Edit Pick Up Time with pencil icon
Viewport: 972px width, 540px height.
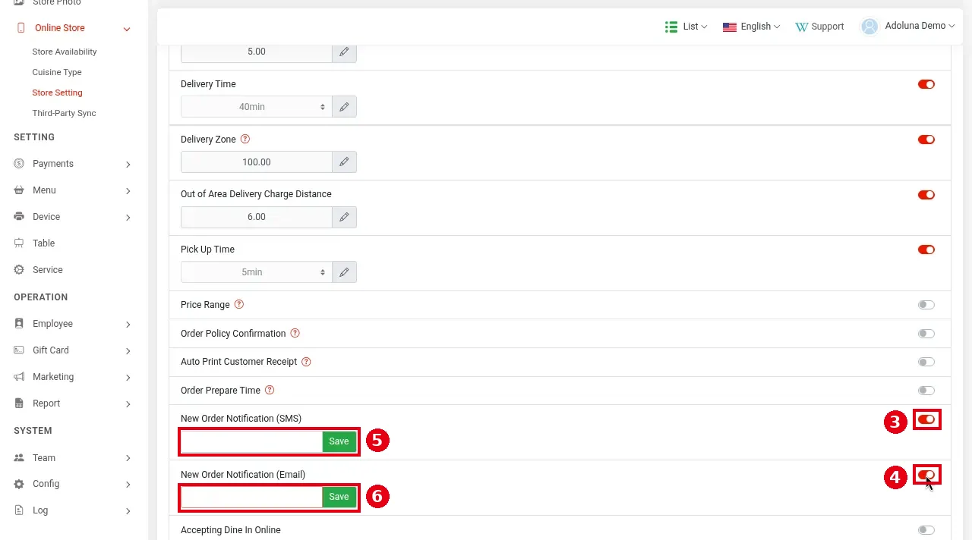coord(344,272)
